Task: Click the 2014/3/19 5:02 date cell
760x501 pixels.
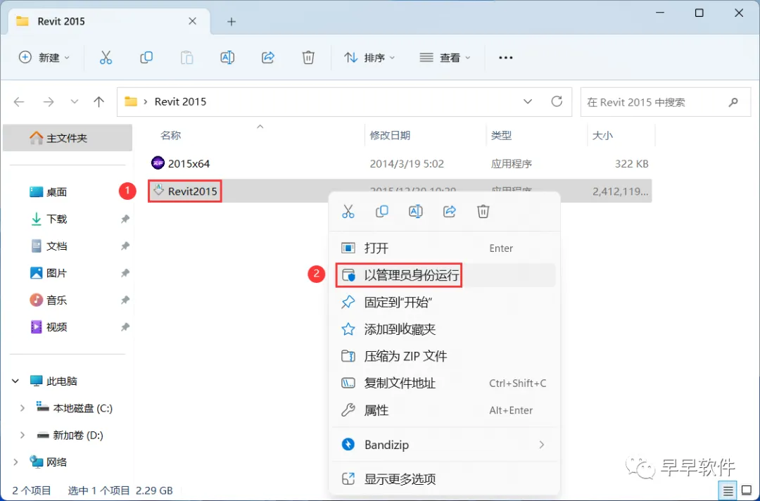Action: click(x=407, y=164)
